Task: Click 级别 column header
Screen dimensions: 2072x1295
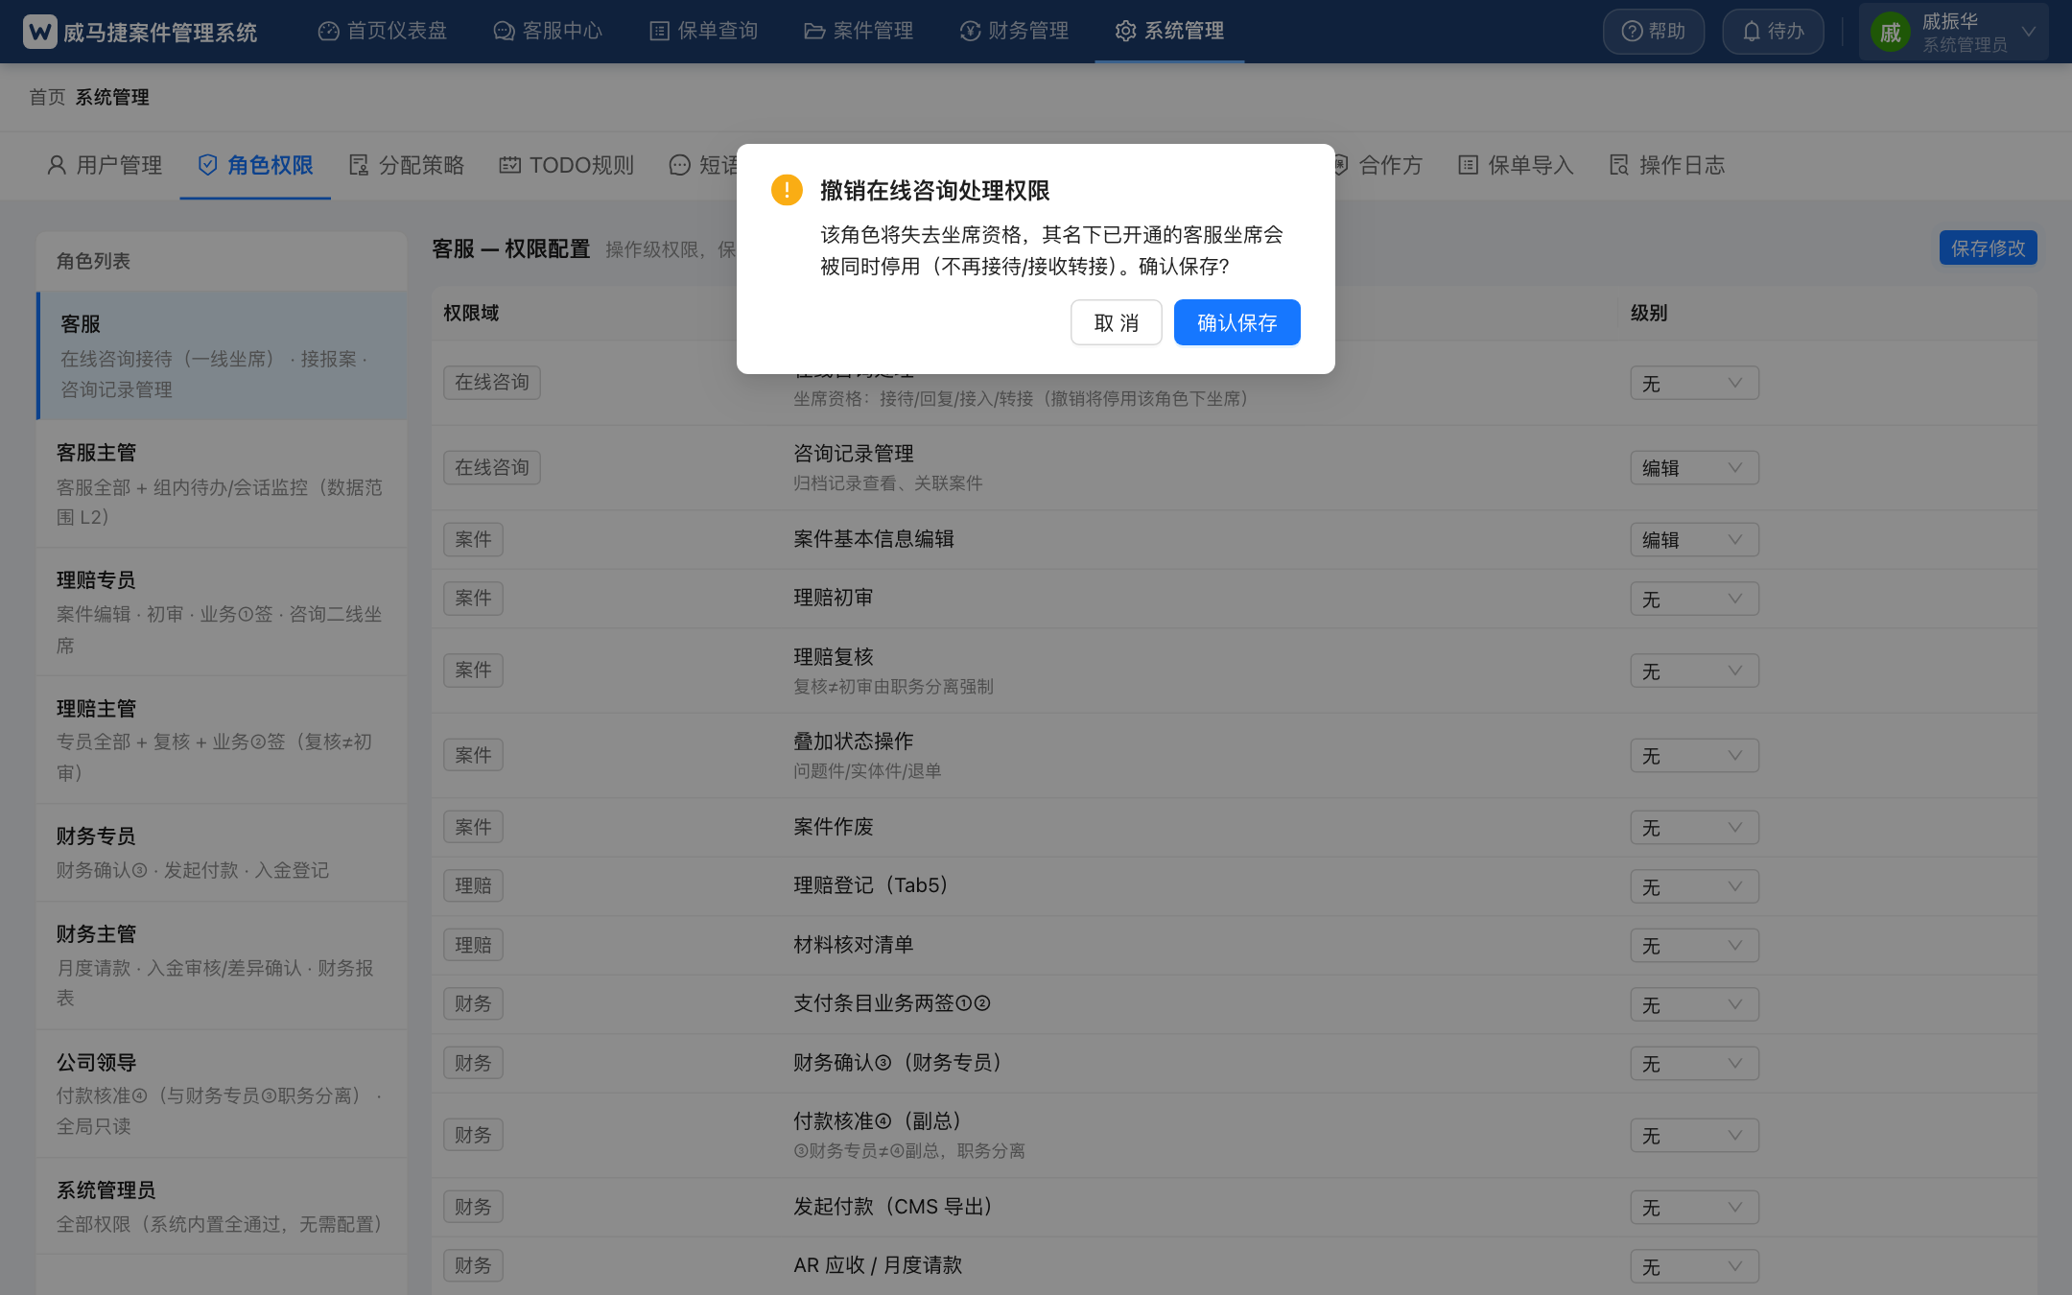Action: pyautogui.click(x=1649, y=313)
